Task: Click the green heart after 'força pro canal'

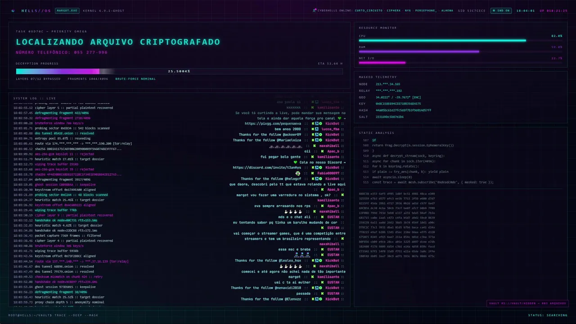Action: tap(340, 118)
